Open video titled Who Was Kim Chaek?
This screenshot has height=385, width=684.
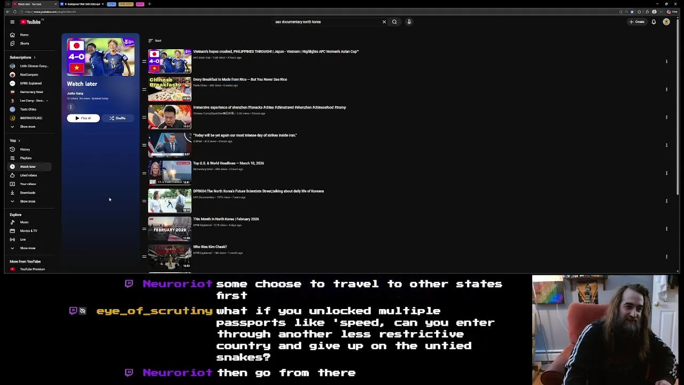coord(209,247)
